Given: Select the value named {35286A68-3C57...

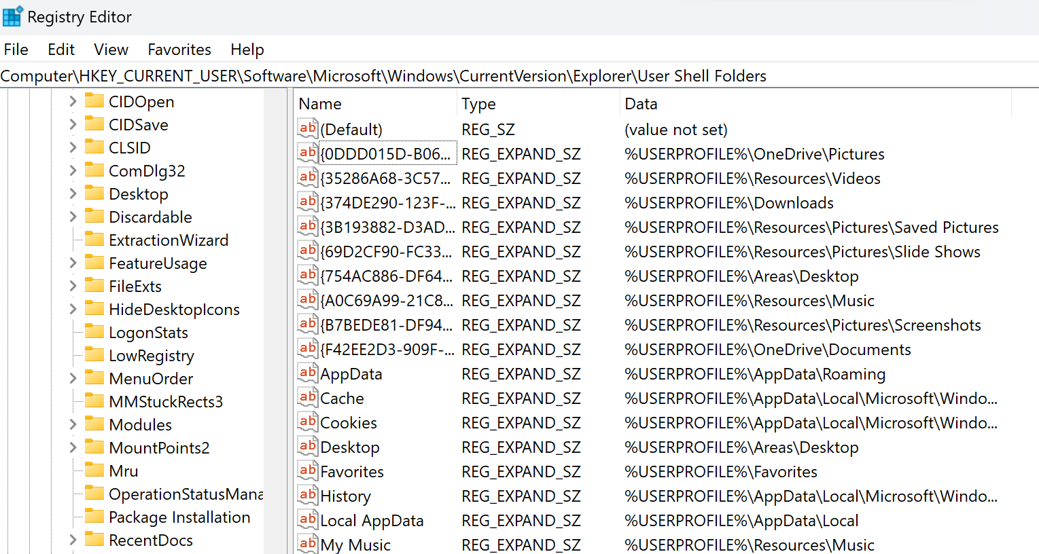Looking at the screenshot, I should point(385,179).
